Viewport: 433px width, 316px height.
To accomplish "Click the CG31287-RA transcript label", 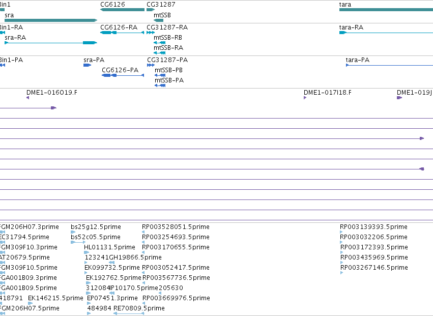I will 167,27.
